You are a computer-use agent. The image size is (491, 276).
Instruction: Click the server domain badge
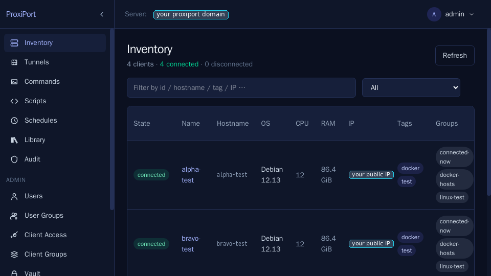(191, 14)
